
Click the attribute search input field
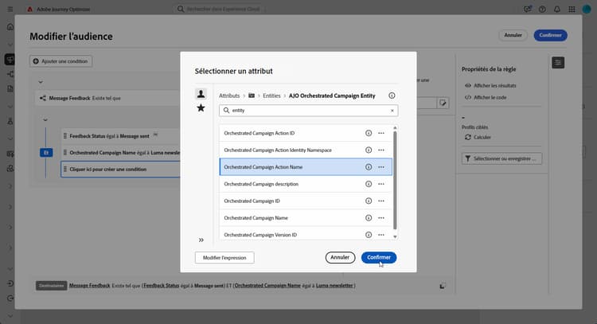(308, 111)
